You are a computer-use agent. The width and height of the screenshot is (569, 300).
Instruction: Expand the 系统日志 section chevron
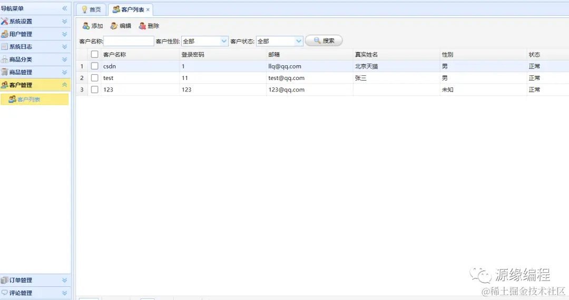point(65,47)
